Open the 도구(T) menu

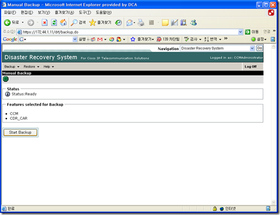[85, 13]
